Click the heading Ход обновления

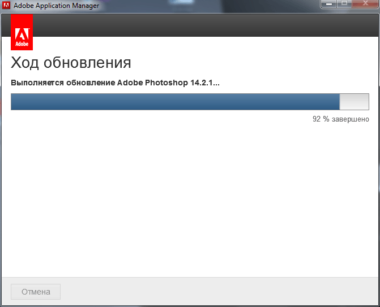71,63
